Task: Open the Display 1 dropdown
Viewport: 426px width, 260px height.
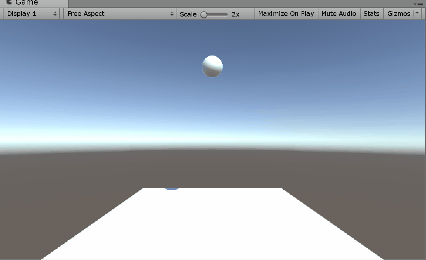Action: point(28,14)
